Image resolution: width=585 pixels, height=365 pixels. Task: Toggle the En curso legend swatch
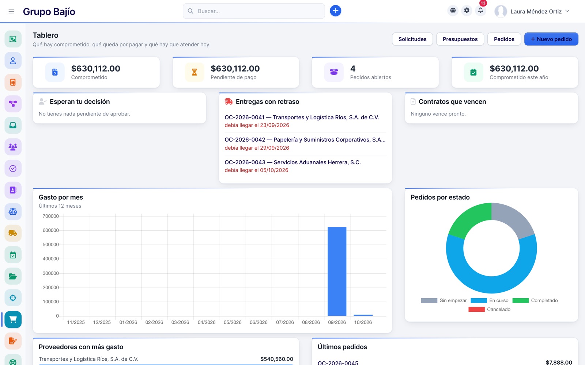click(479, 300)
